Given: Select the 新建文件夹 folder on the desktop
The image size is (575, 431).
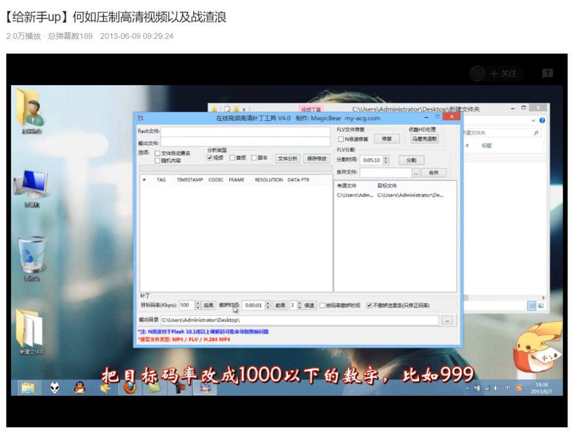Looking at the screenshot, I should pyautogui.click(x=31, y=332).
